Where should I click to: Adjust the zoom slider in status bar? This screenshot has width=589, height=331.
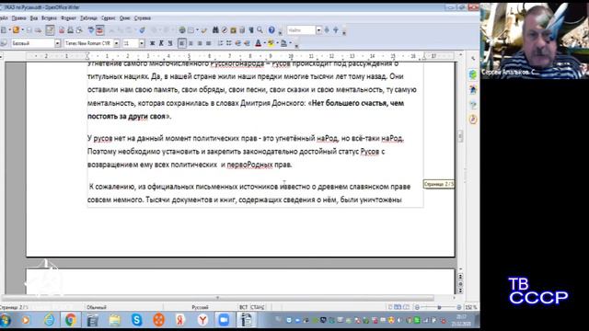(439, 307)
